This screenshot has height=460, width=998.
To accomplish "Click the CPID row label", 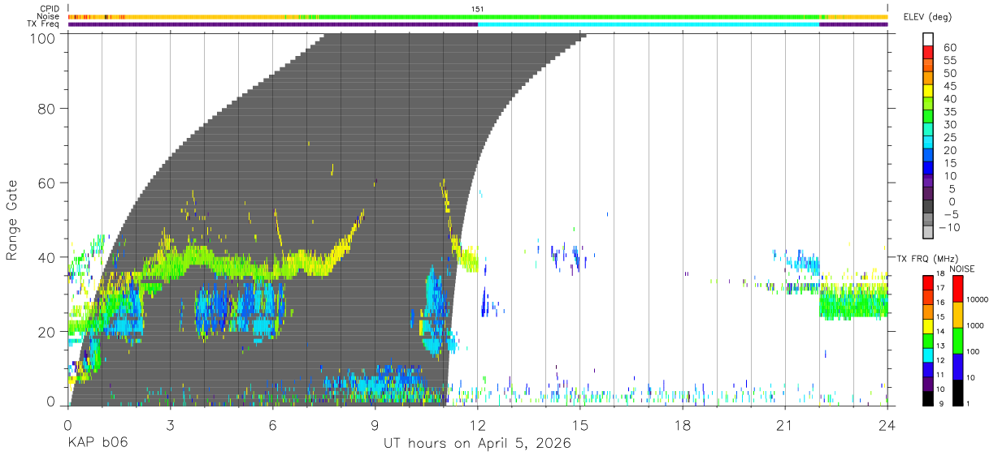I will pos(50,9).
